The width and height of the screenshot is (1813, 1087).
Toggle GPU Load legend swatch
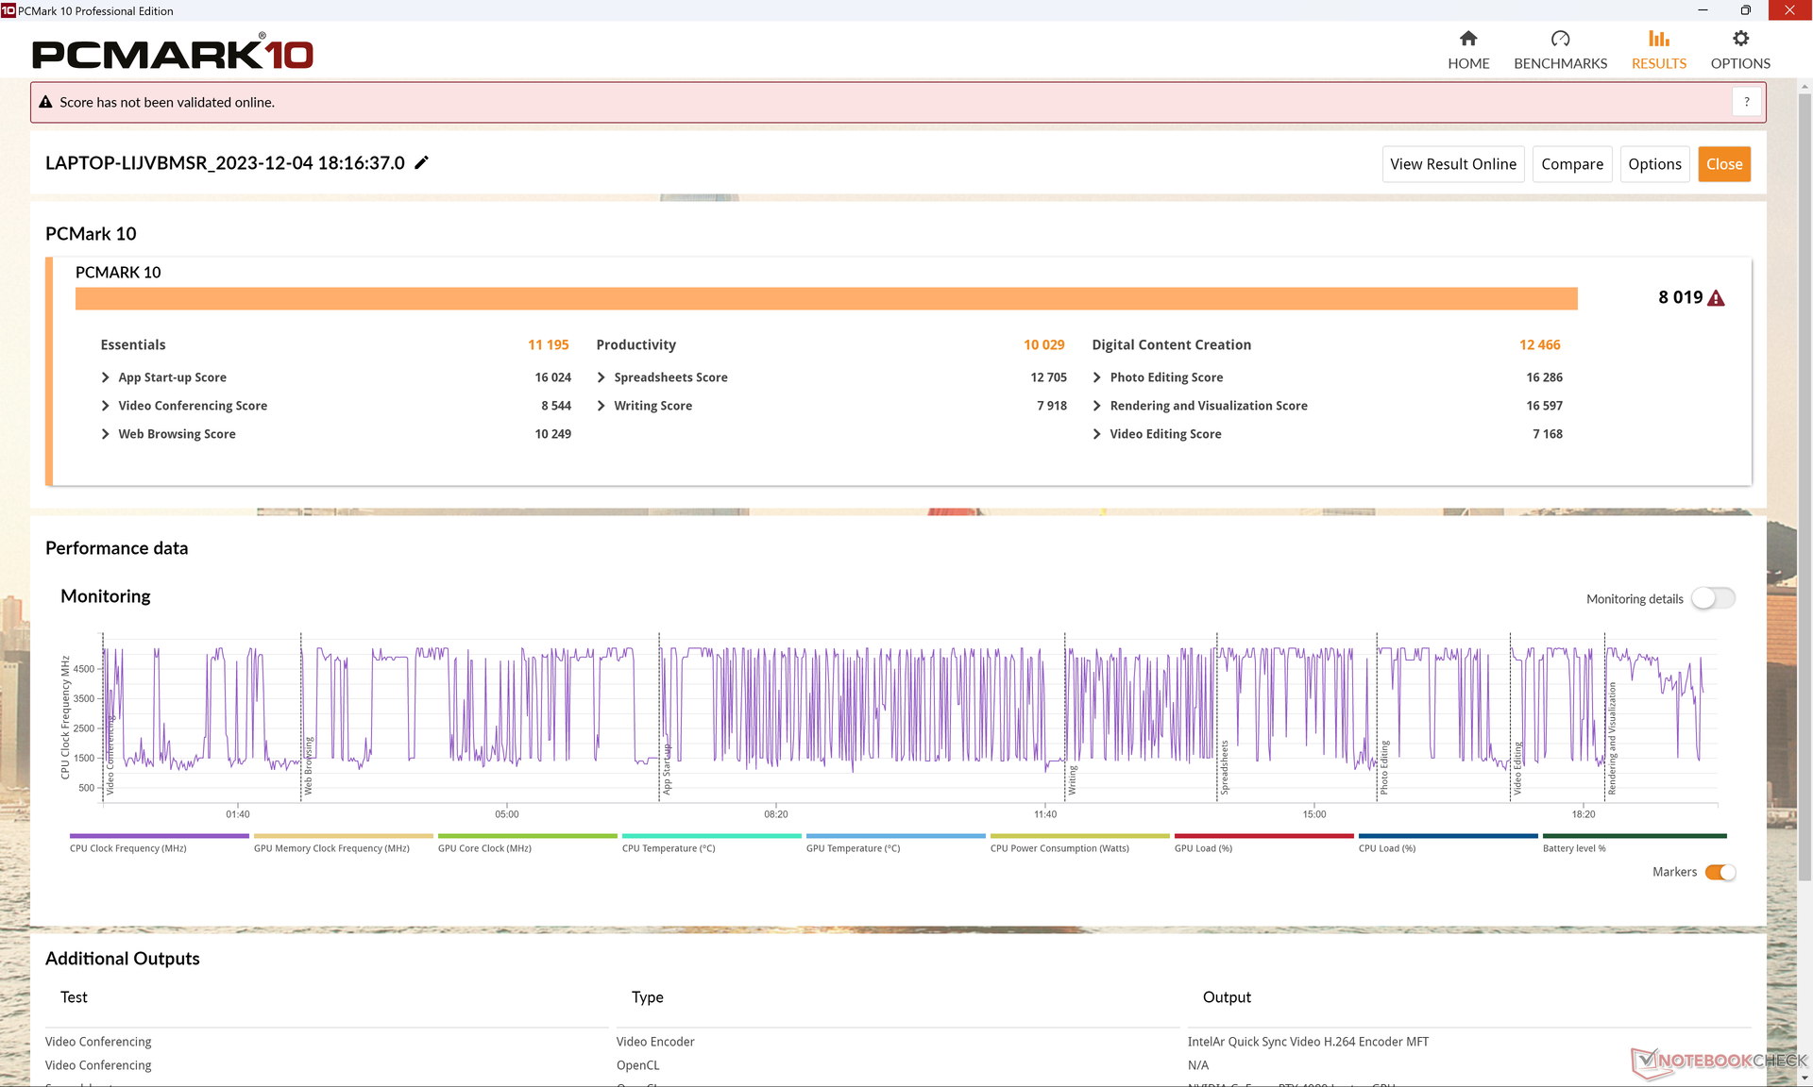click(x=1263, y=836)
